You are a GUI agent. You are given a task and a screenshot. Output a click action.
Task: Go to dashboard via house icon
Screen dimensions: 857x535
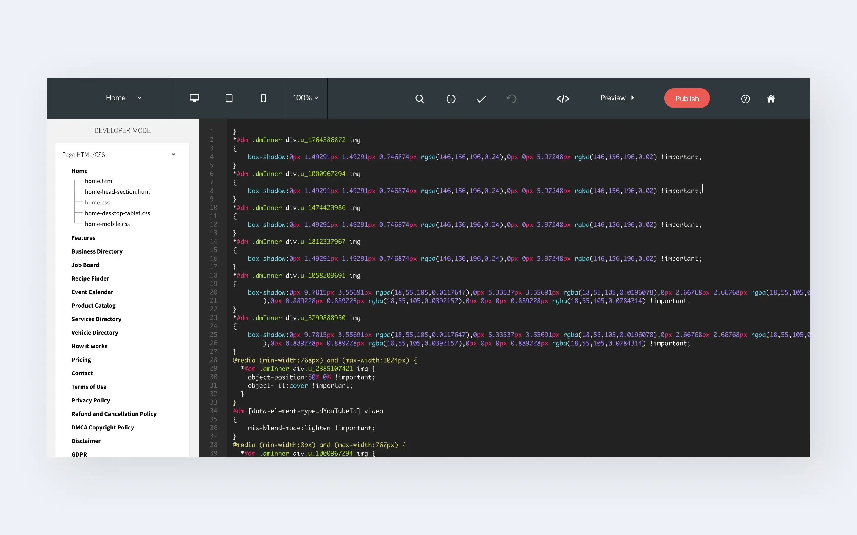tap(771, 99)
